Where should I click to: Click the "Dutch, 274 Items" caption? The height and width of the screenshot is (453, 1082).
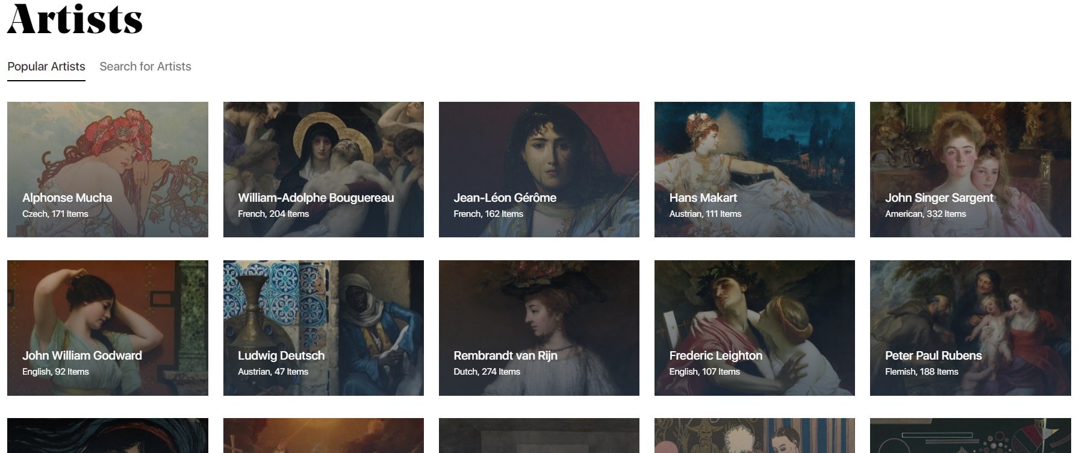487,372
